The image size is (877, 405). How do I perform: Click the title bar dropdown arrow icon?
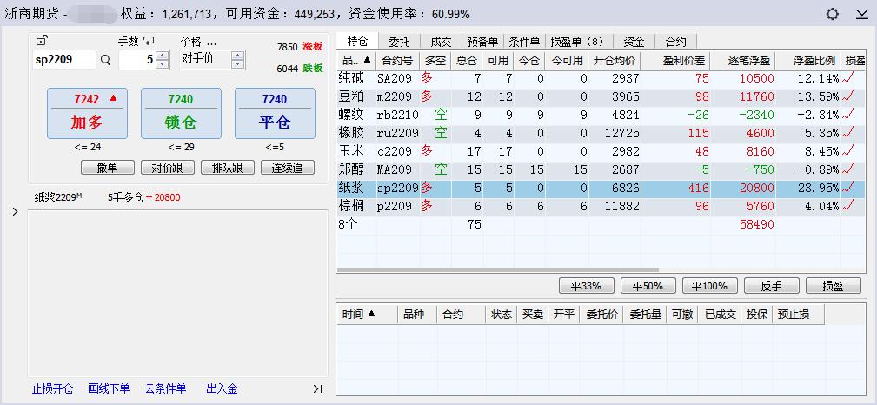coord(861,14)
